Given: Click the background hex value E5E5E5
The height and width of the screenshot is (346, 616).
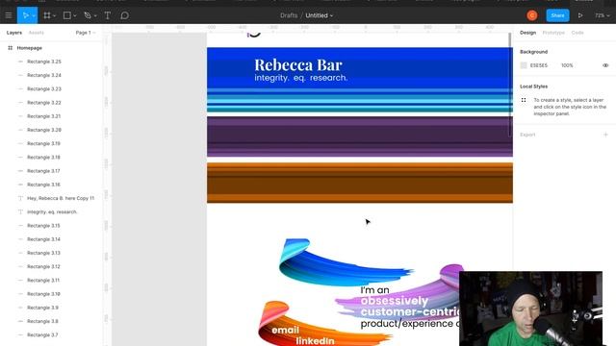Looking at the screenshot, I should [539, 65].
